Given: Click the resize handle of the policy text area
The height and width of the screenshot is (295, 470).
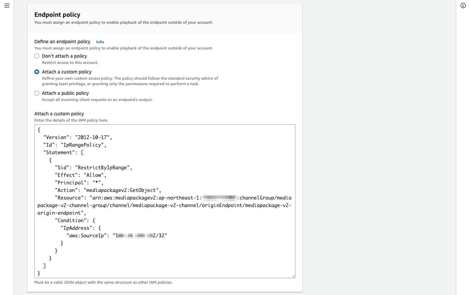Looking at the screenshot, I should tap(294, 276).
